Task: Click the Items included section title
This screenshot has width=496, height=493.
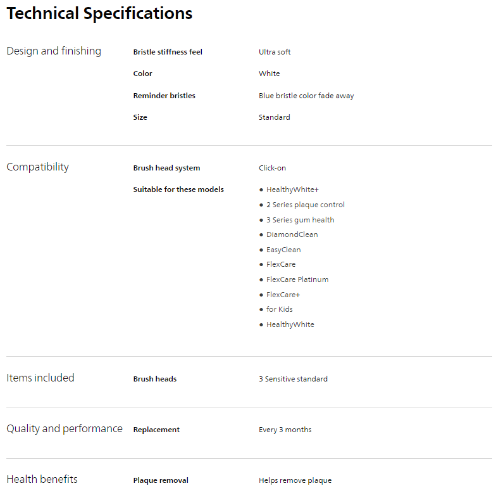Action: 40,378
